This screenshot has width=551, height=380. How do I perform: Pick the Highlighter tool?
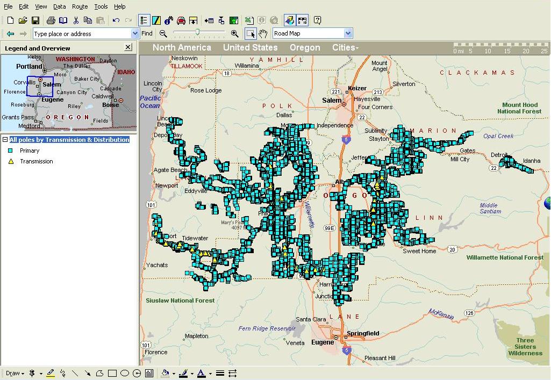[x=51, y=373]
